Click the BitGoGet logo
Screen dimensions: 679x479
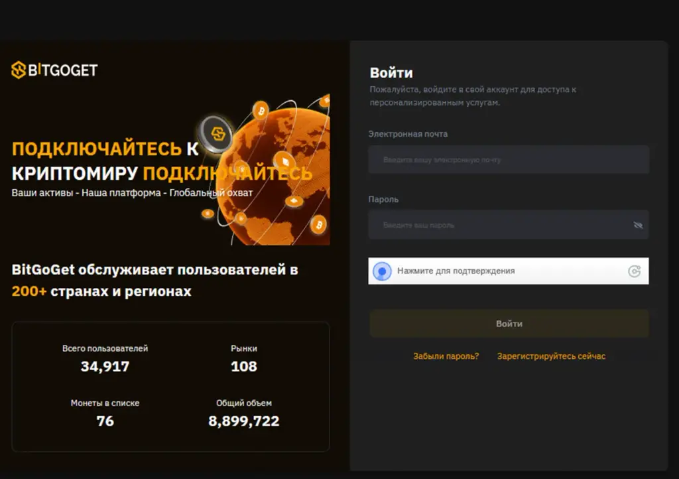[54, 70]
